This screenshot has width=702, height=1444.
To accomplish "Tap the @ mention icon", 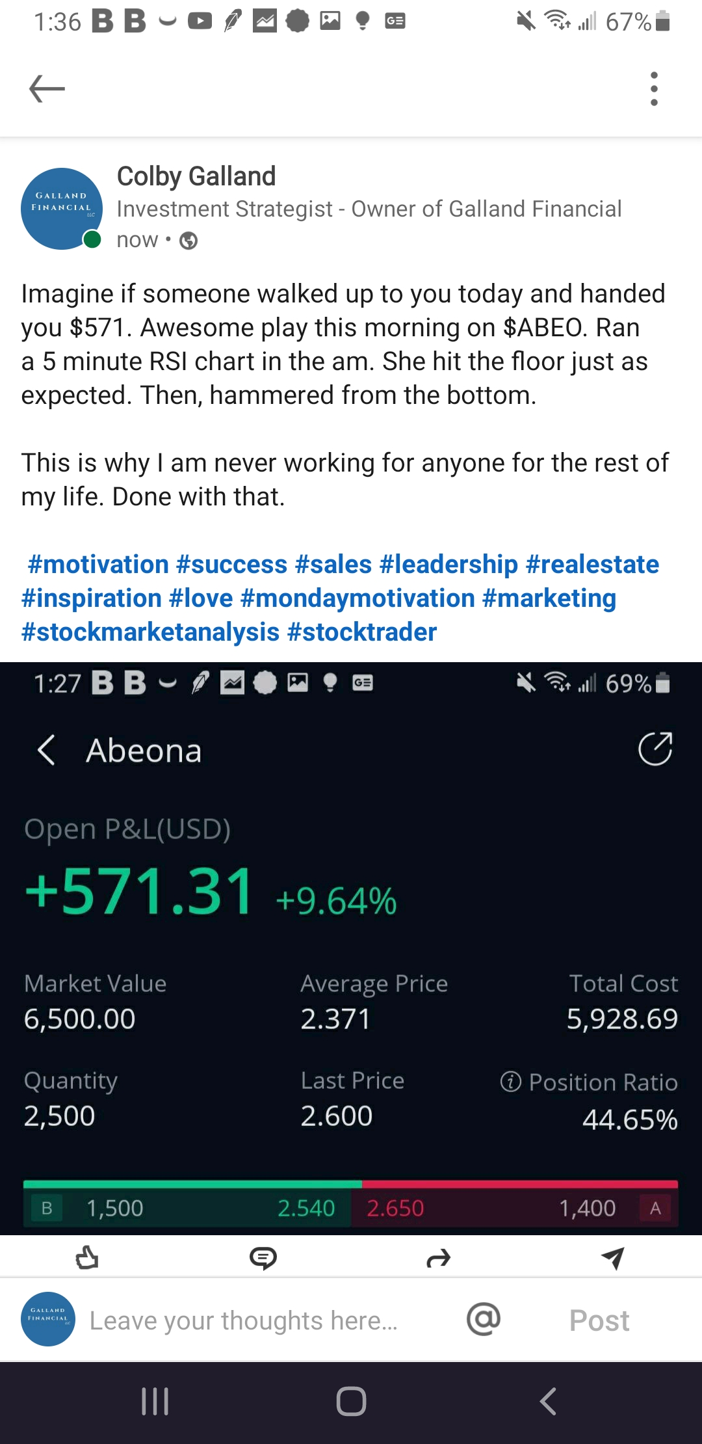I will [484, 1319].
